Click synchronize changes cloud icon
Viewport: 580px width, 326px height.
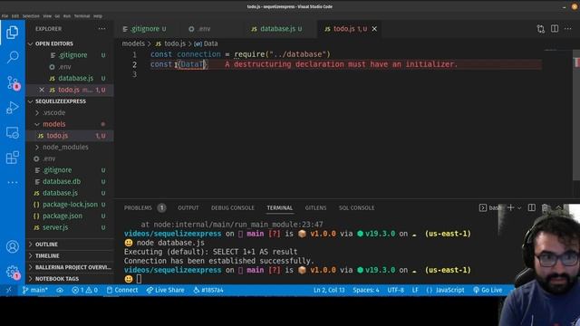tap(60, 290)
